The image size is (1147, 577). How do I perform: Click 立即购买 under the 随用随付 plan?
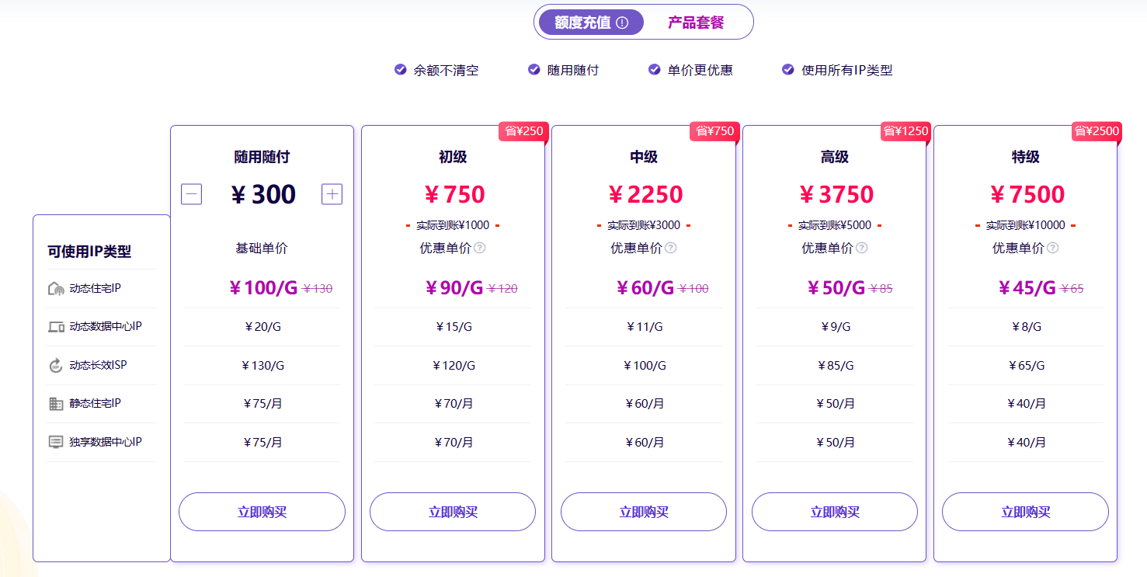[x=262, y=512]
